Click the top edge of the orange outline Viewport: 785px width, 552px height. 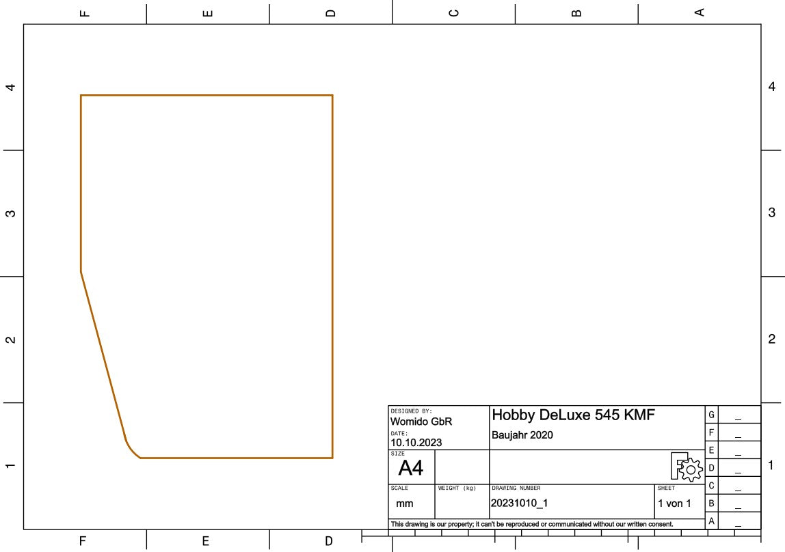tap(205, 95)
